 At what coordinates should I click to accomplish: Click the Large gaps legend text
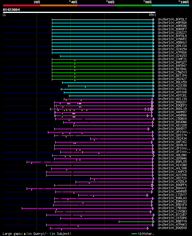pos(37,234)
